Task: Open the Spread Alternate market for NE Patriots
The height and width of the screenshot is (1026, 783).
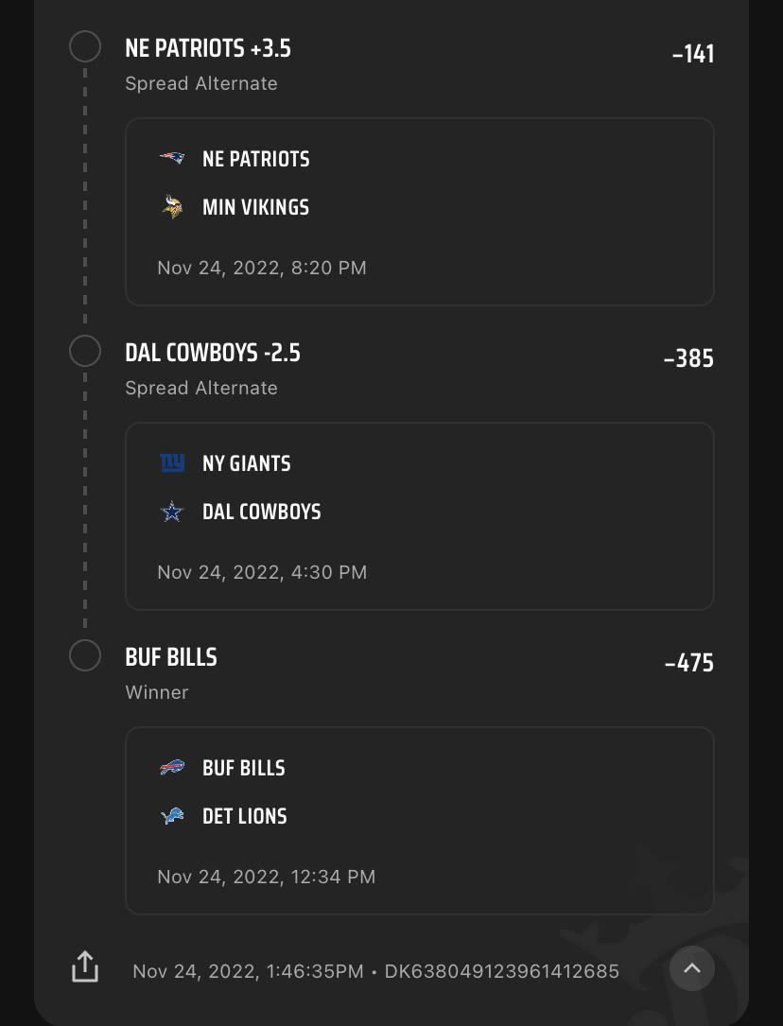Action: click(200, 83)
